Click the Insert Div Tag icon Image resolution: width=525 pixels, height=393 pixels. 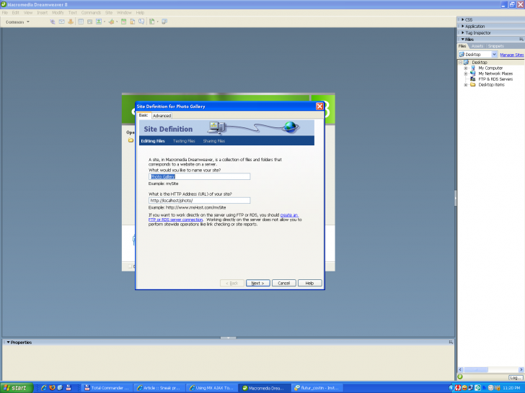89,22
